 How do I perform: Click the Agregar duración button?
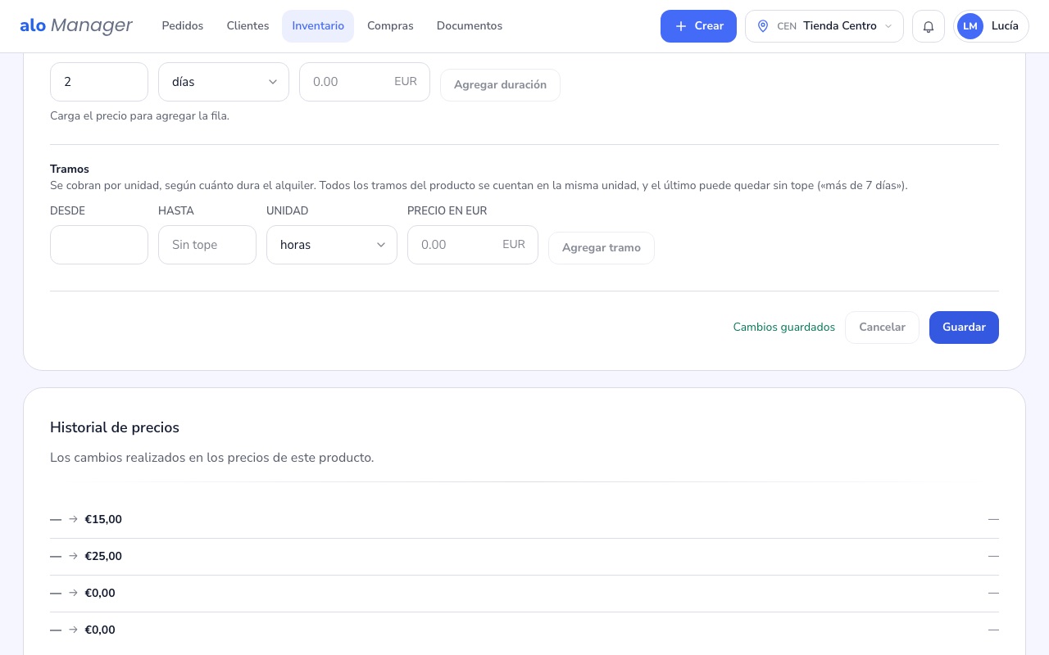pos(500,84)
